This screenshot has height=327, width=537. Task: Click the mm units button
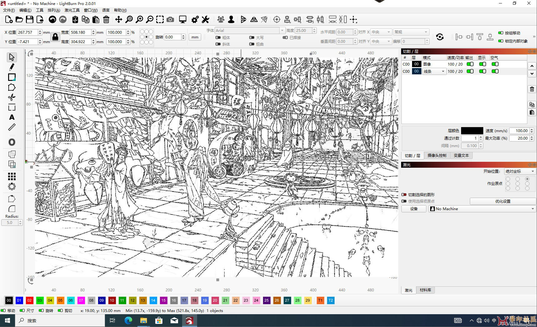tap(195, 37)
